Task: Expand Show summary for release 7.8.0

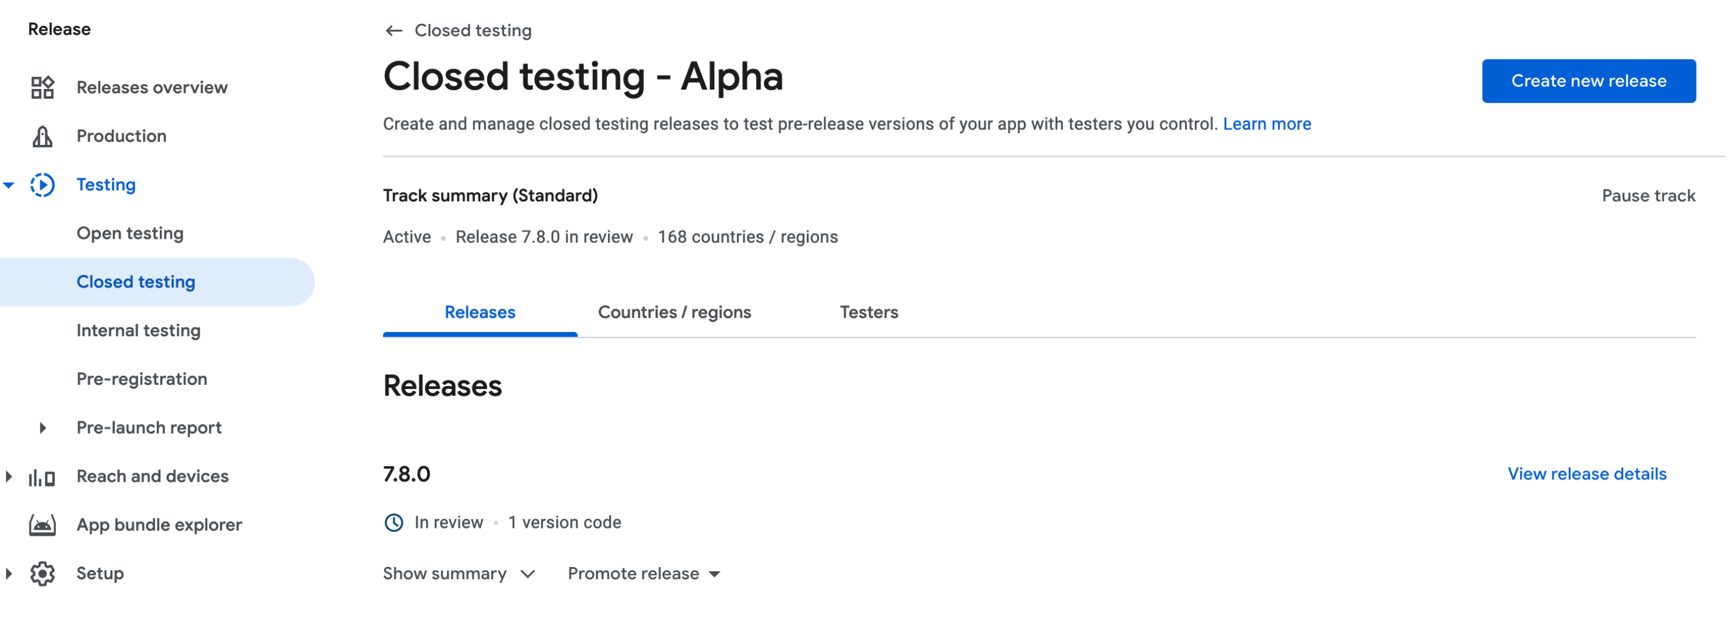Action: 459,574
